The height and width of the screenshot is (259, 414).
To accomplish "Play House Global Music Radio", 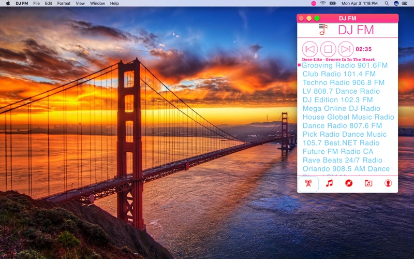I will pos(348,117).
